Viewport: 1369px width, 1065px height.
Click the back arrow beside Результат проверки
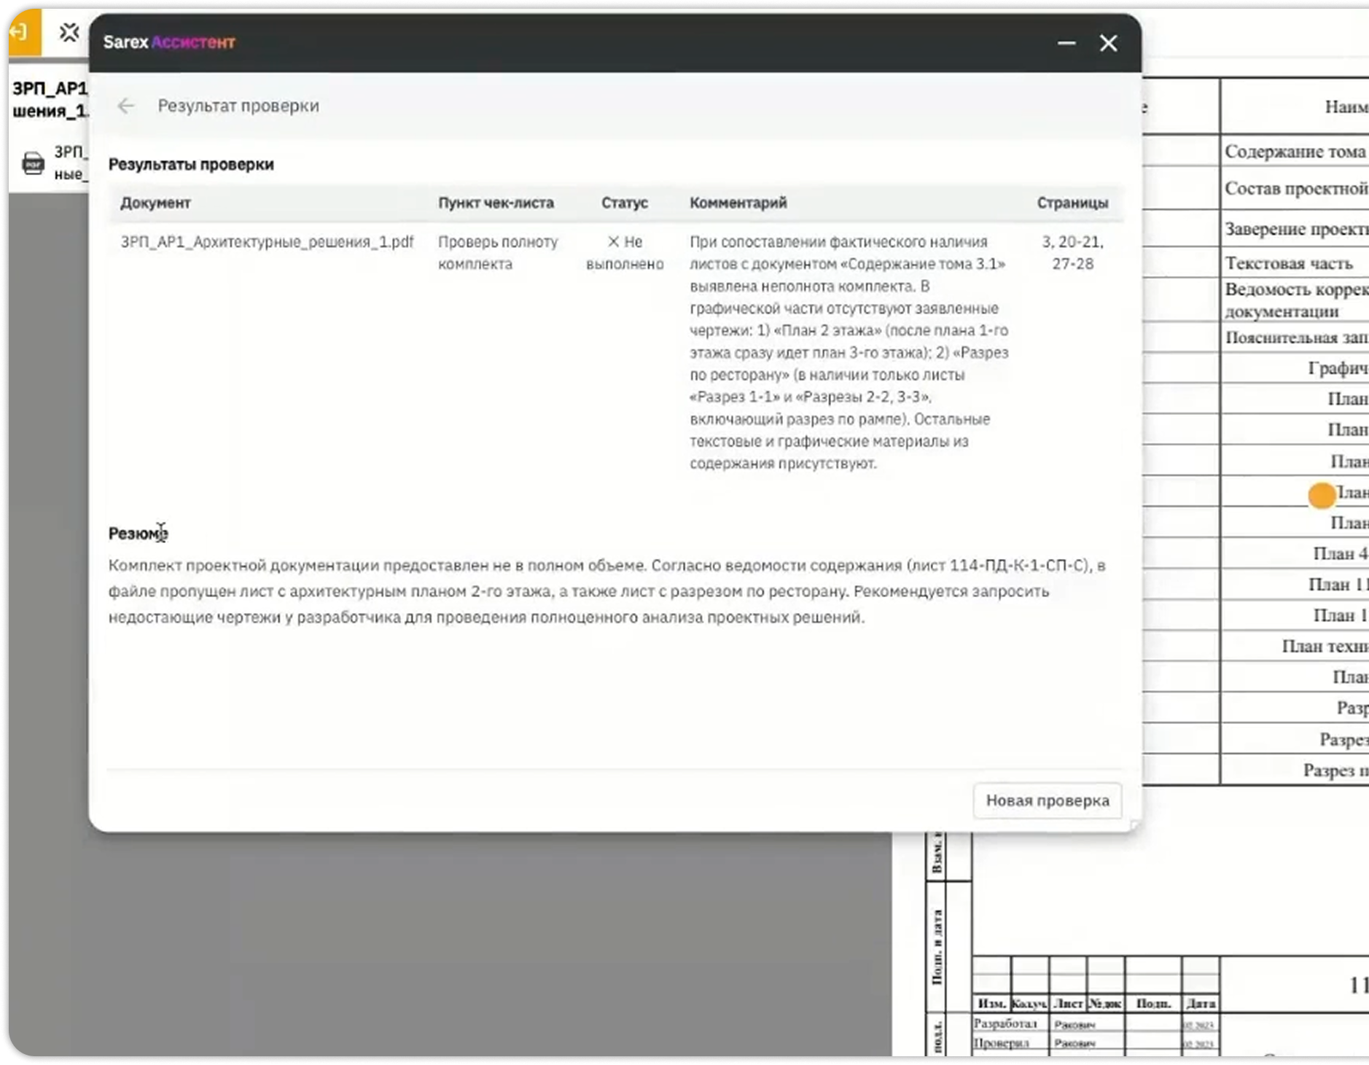[126, 106]
